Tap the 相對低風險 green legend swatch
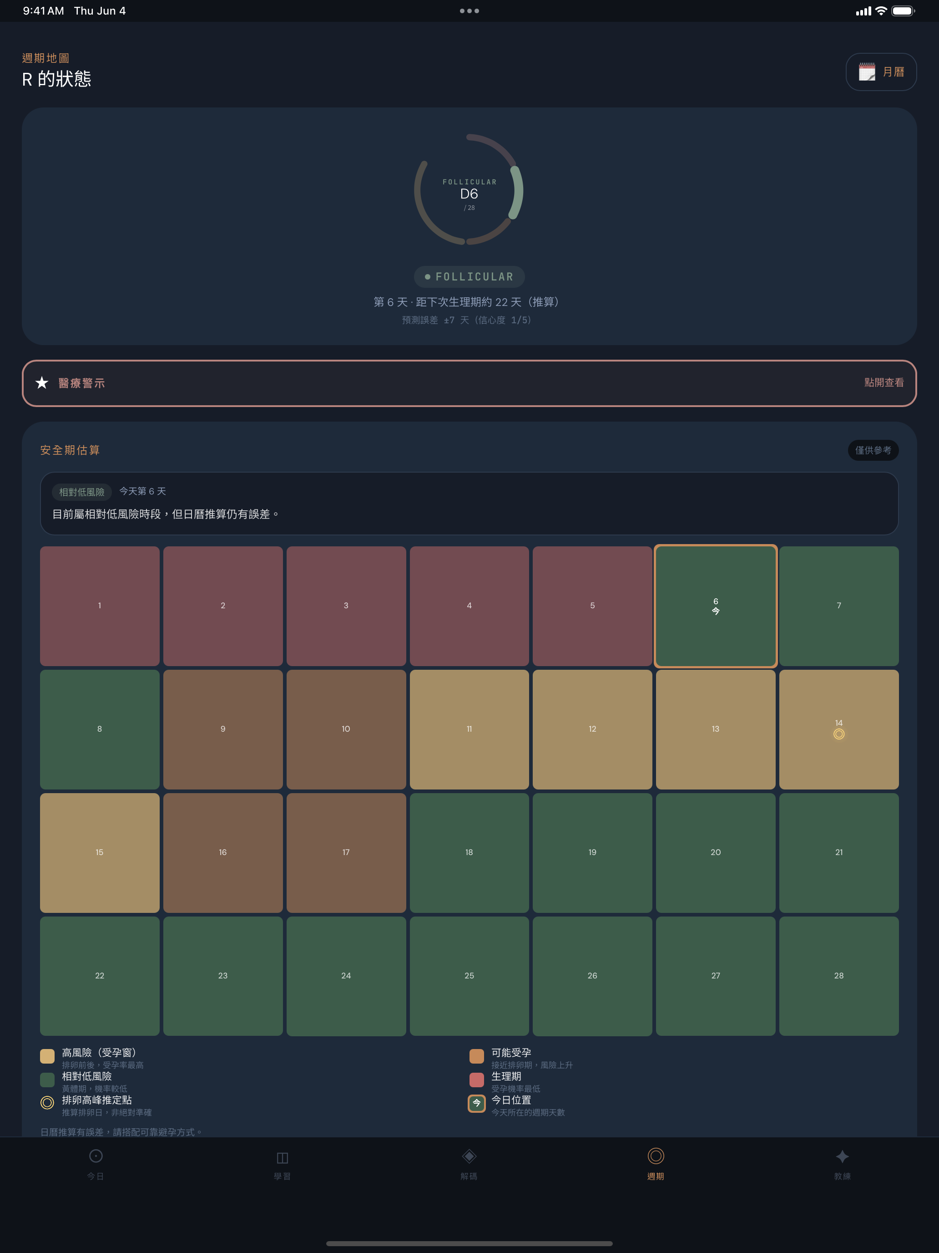Screen dimensions: 939x1253 (48, 1080)
